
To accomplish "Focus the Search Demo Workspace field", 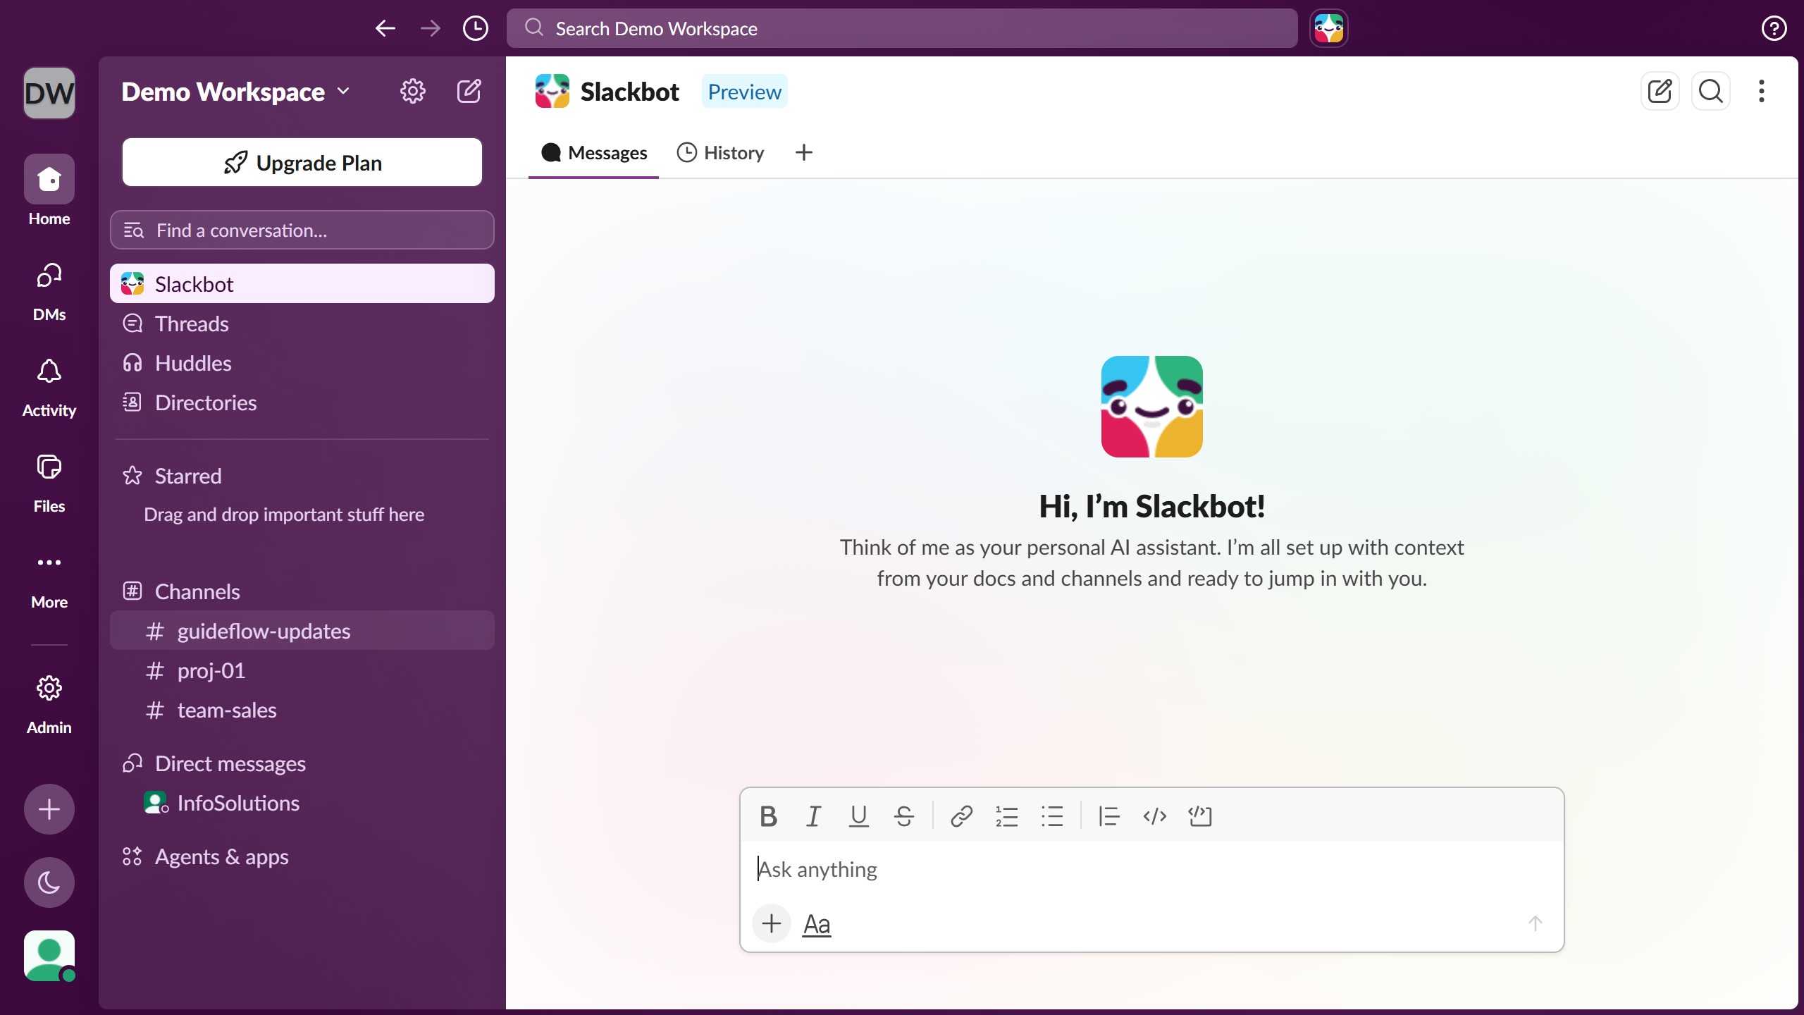I will (902, 28).
